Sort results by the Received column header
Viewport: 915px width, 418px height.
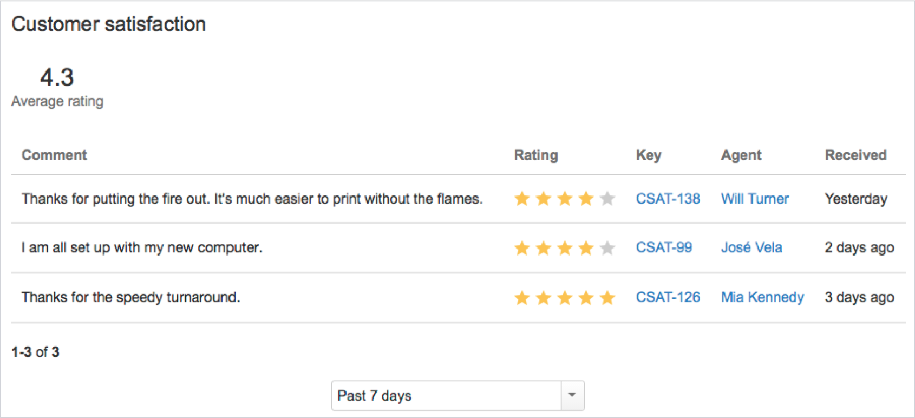pos(855,155)
